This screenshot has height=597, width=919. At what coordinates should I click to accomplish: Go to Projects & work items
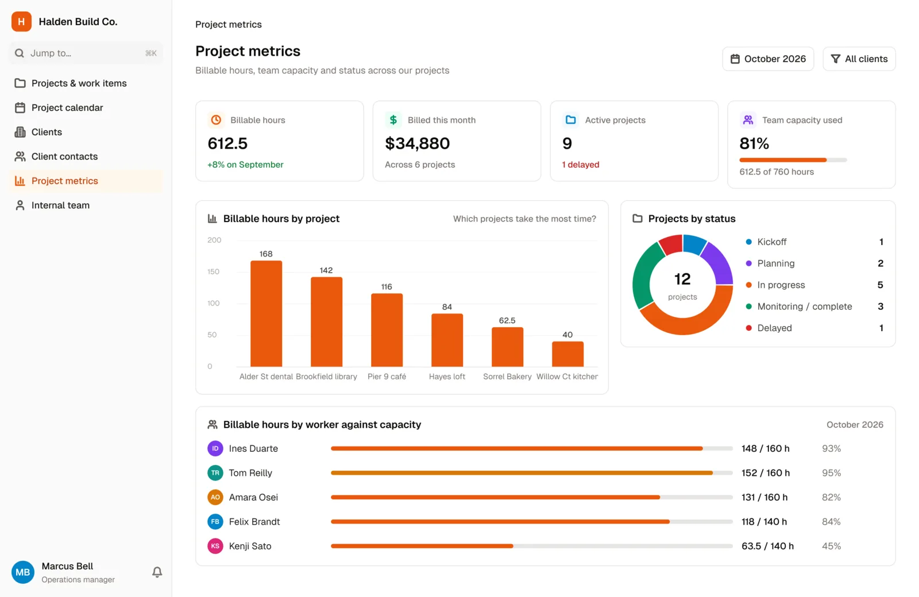pos(86,83)
